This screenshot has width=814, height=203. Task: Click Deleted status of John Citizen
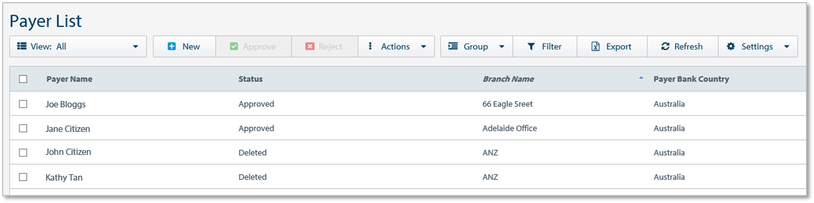[252, 153]
